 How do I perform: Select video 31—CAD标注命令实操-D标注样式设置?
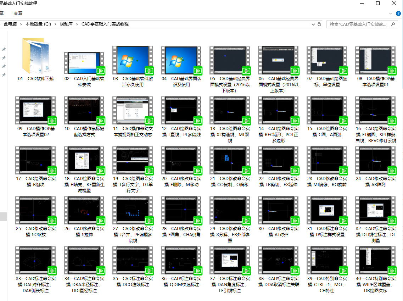pyautogui.click(x=327, y=210)
